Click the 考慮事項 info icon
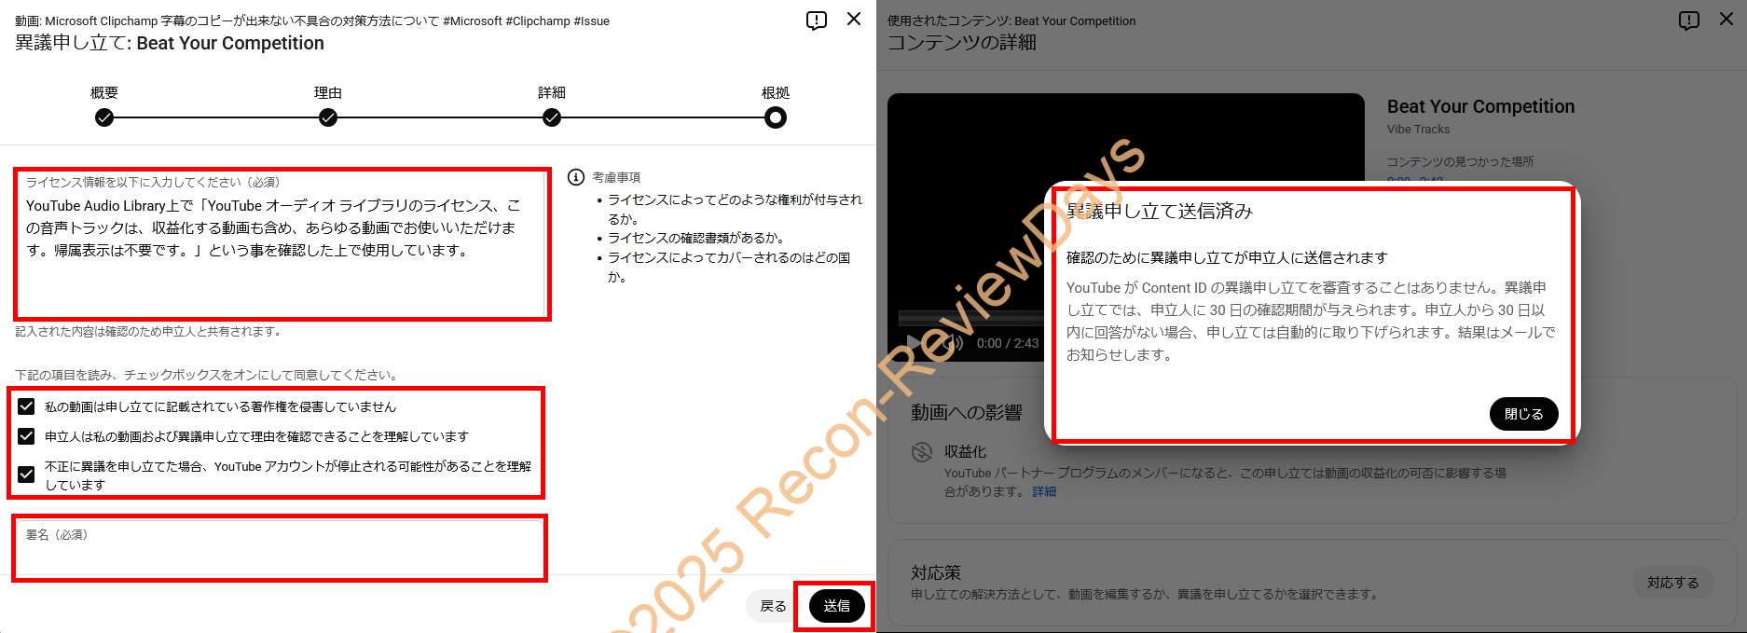Image resolution: width=1747 pixels, height=633 pixels. (576, 177)
